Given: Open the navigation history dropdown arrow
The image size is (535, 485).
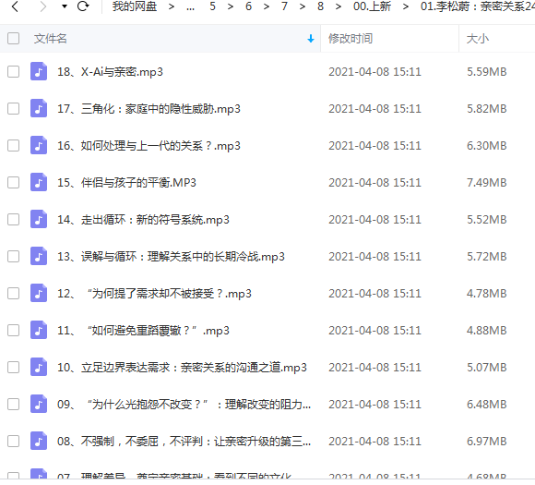Looking at the screenshot, I should (x=65, y=6).
